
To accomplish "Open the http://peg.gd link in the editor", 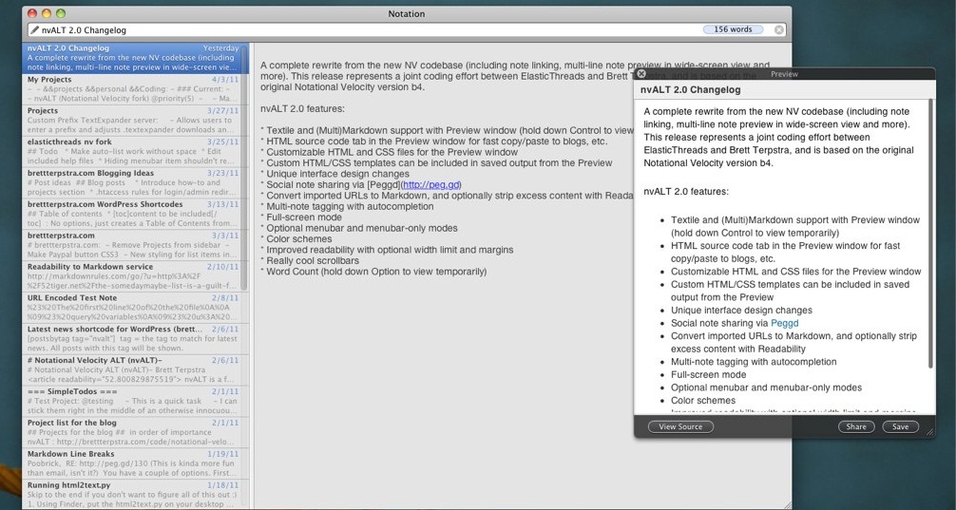I will [431, 184].
